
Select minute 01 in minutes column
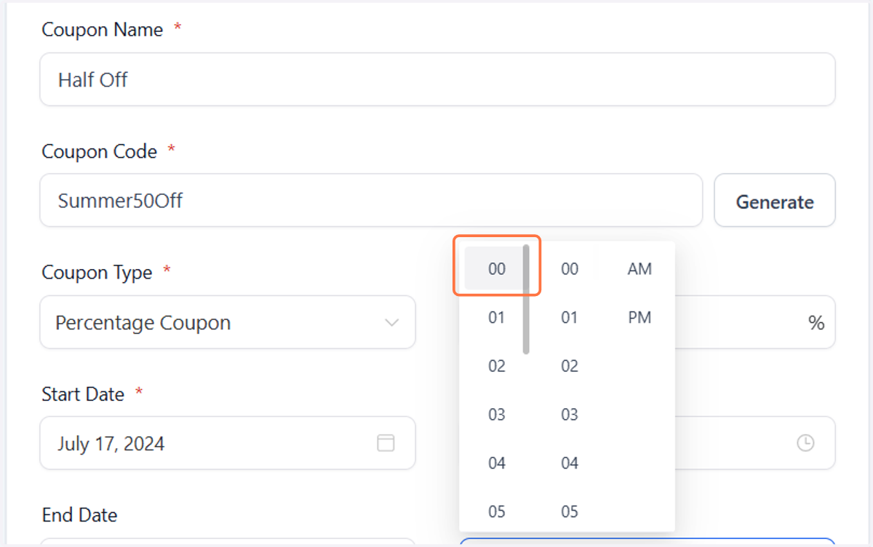[x=570, y=318]
